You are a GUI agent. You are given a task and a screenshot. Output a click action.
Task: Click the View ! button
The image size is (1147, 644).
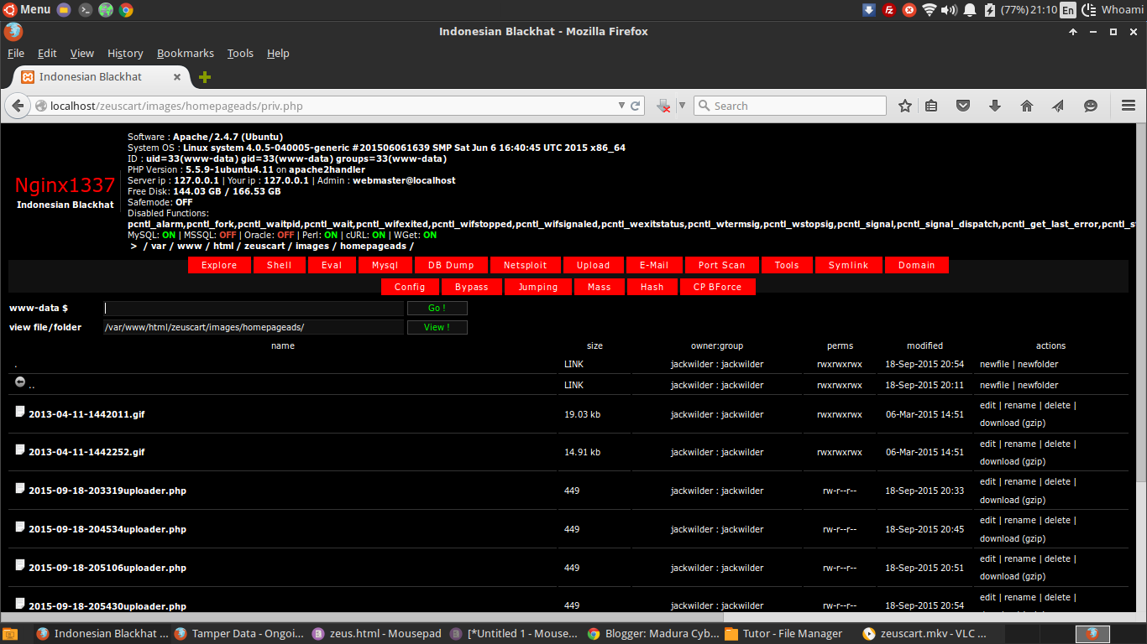tap(437, 327)
